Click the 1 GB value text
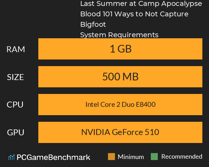209x167 pixels. [x=121, y=49]
